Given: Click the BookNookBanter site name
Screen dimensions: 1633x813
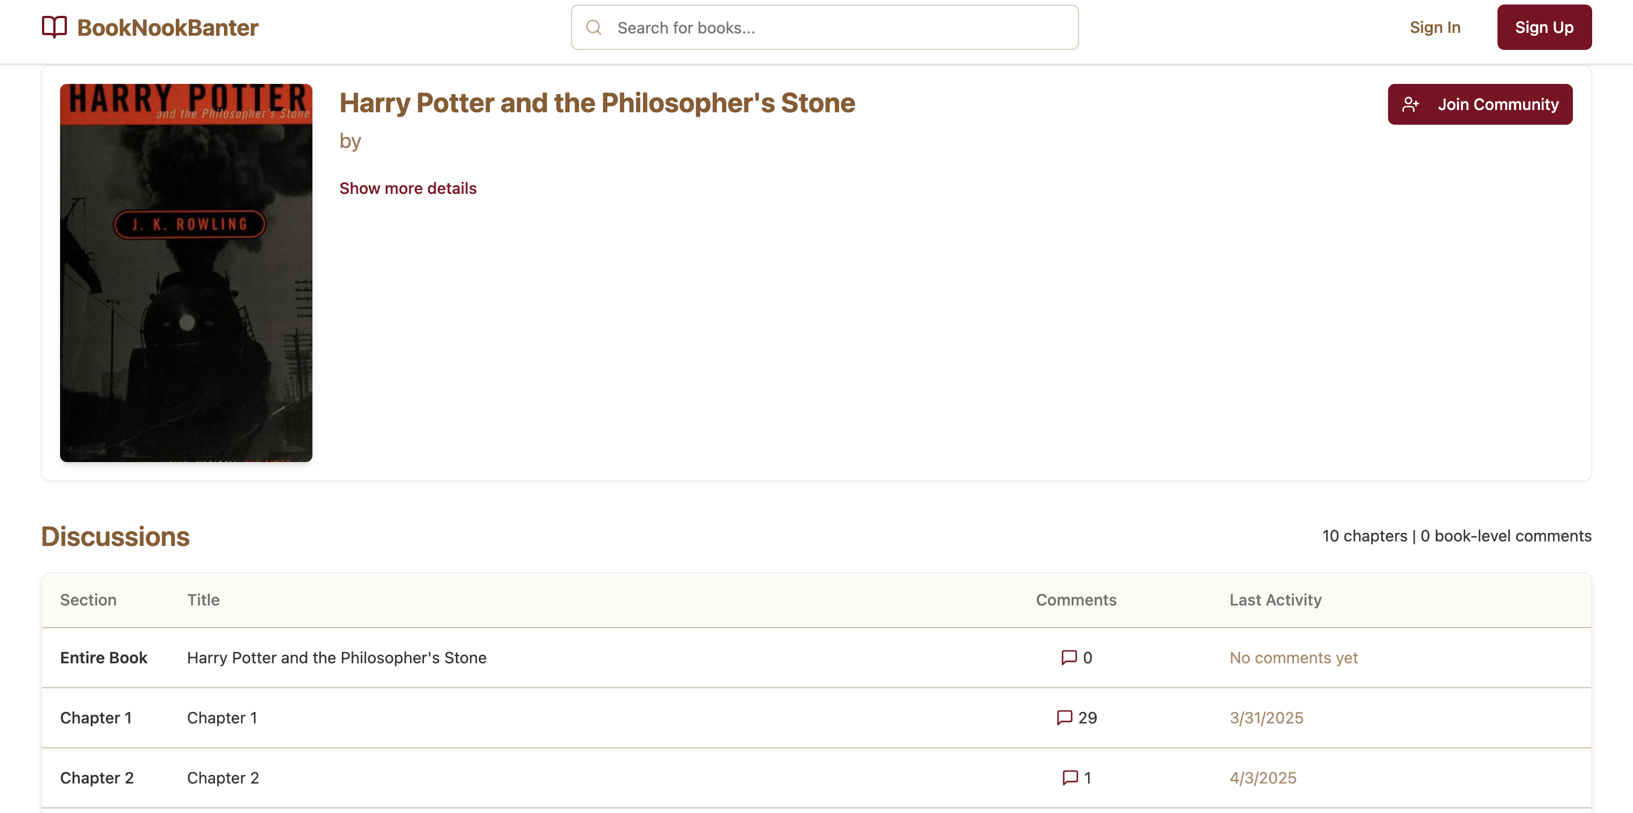Looking at the screenshot, I should (x=167, y=27).
